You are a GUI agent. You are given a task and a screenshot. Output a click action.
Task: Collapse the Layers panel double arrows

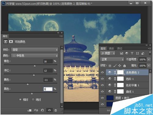(x=147, y=45)
